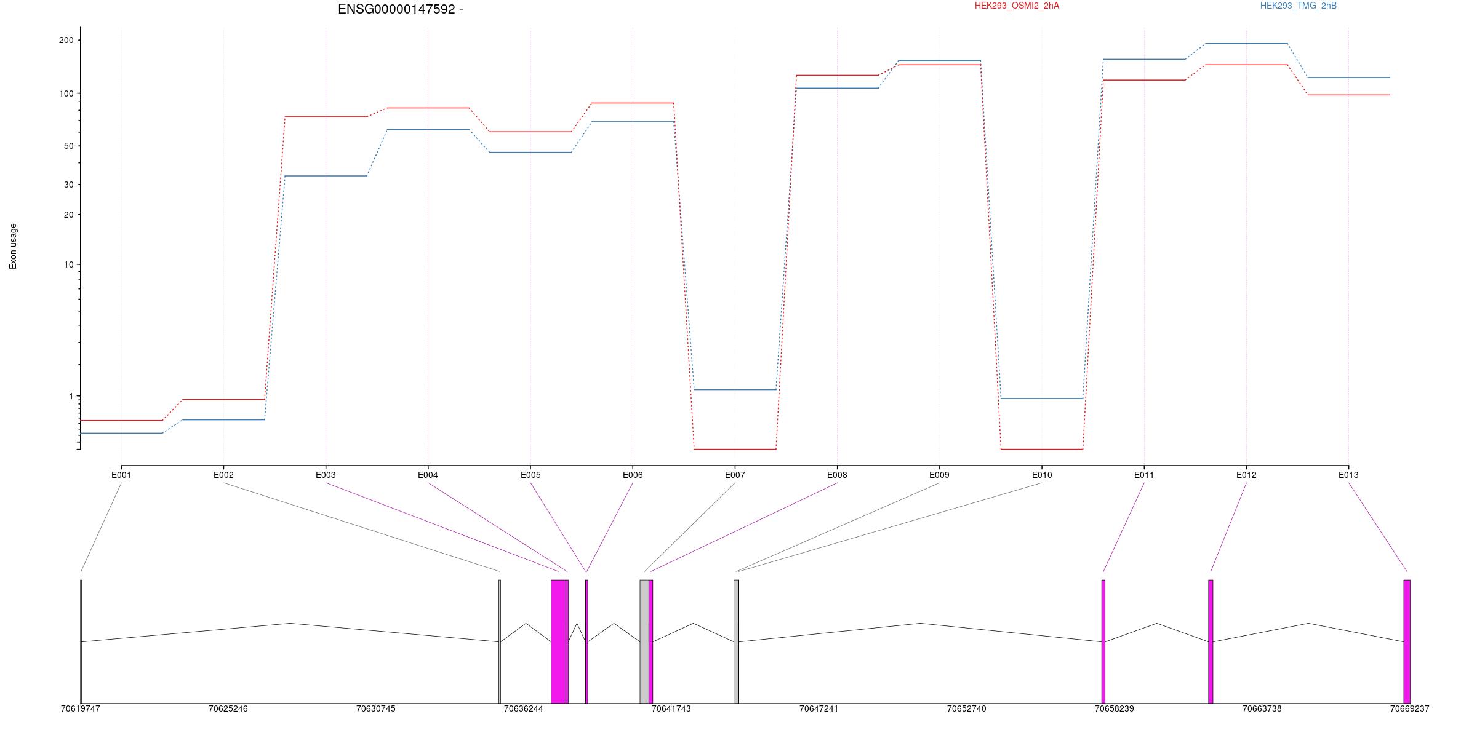
Task: Click the E013 exon label
Action: (1348, 475)
